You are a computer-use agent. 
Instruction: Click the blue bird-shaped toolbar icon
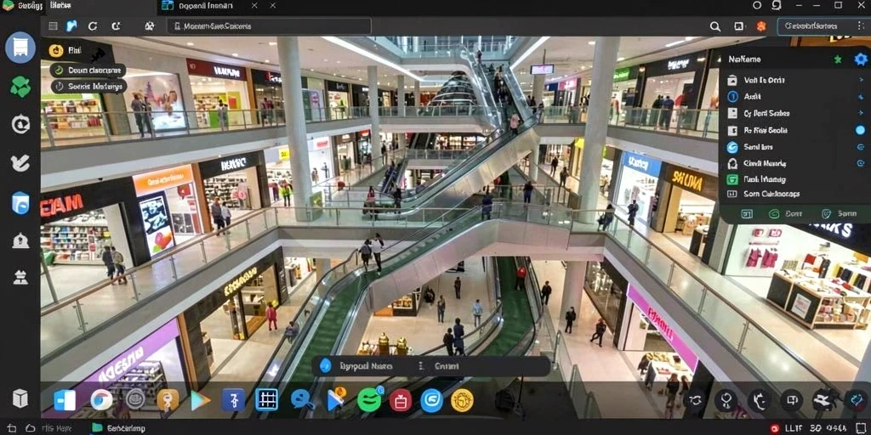click(x=71, y=26)
